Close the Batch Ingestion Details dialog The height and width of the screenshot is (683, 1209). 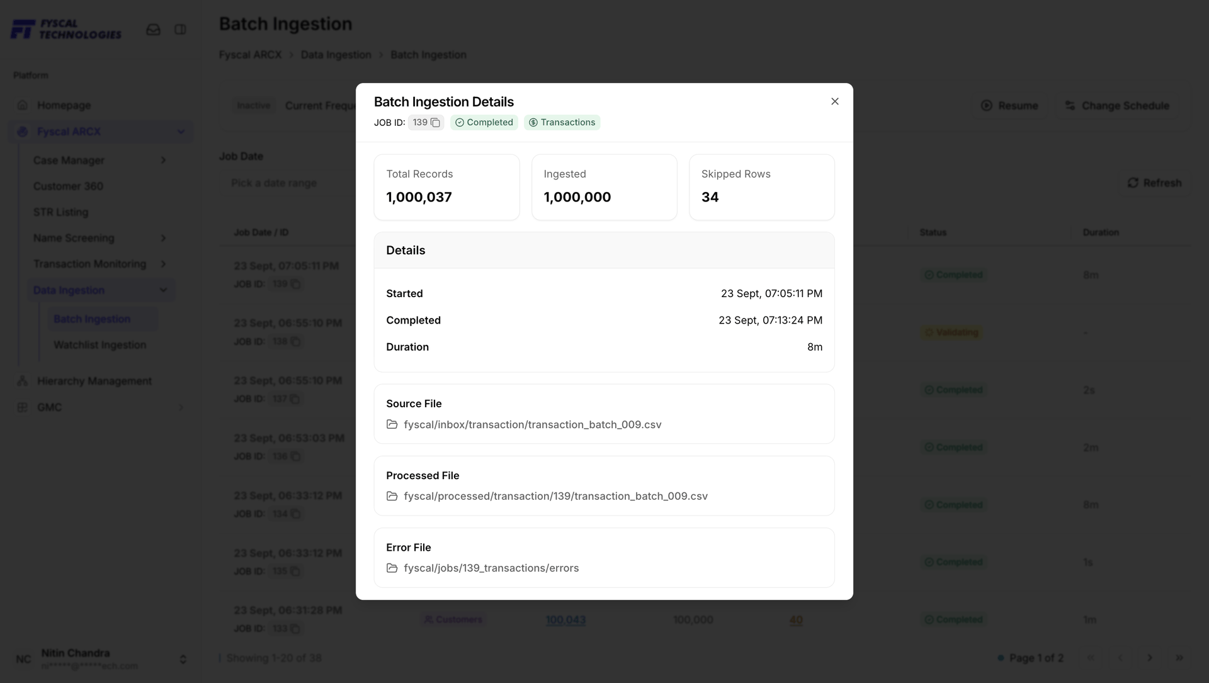[x=835, y=101]
